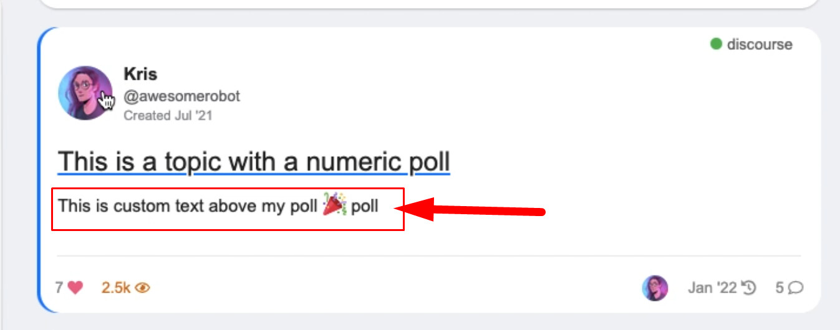Click the Jan '22 activity date
This screenshot has height=330, width=840.
pos(712,288)
